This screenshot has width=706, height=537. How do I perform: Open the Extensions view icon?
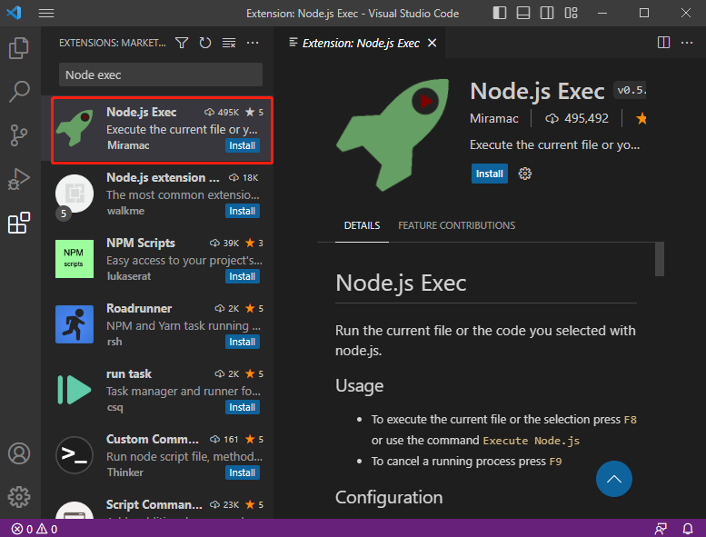(x=19, y=223)
